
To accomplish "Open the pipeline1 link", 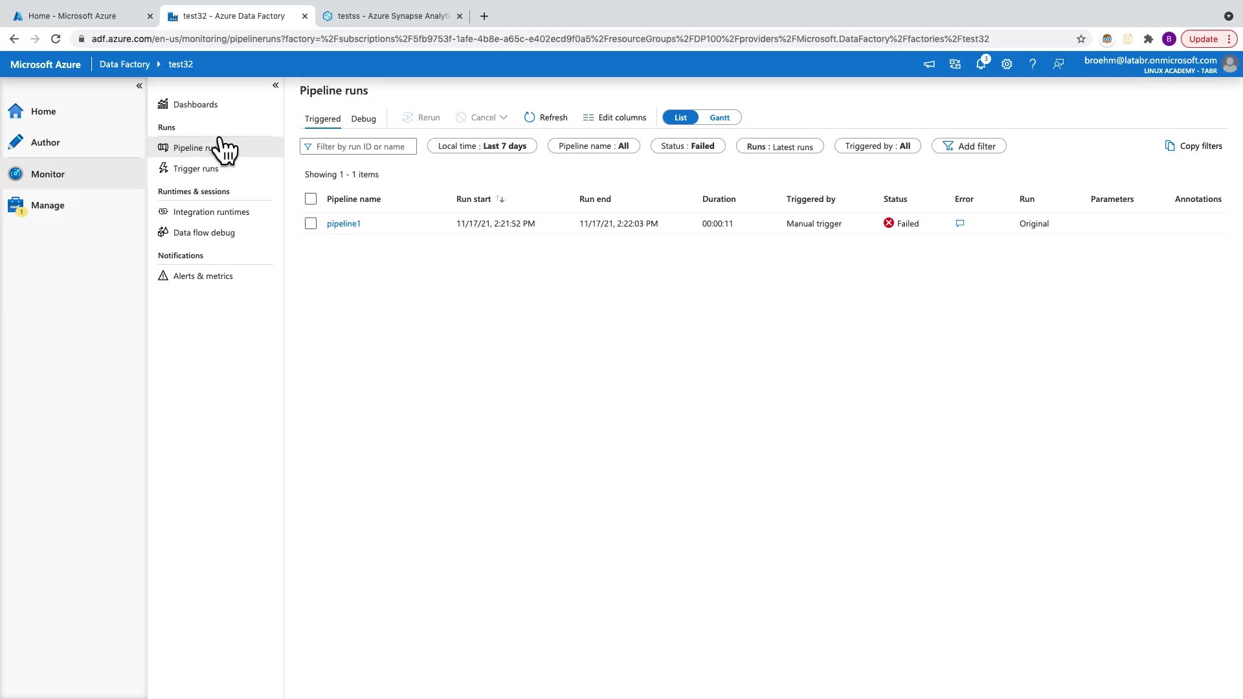I will click(x=343, y=223).
